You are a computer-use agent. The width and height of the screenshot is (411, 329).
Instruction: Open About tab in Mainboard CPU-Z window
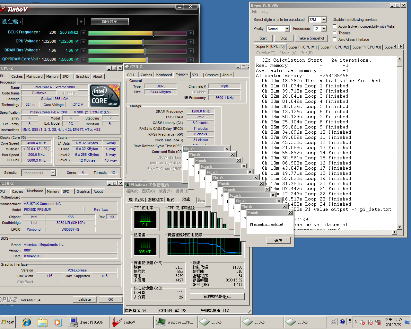[98, 191]
